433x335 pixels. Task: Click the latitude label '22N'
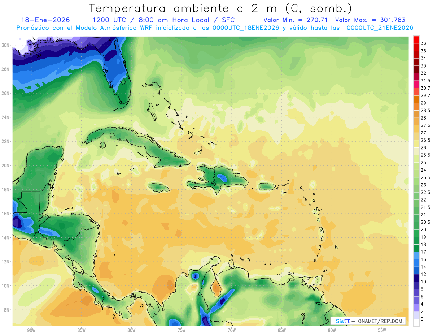5,141
